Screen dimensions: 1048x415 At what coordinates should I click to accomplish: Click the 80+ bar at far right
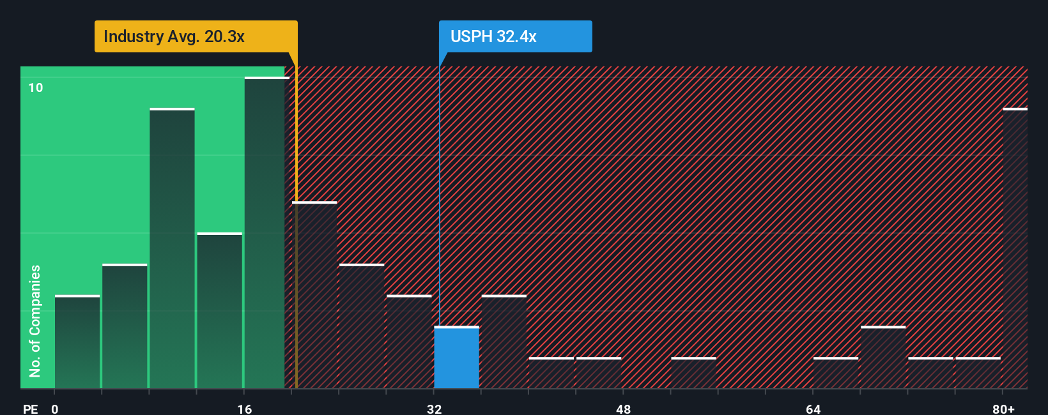pyautogui.click(x=1015, y=248)
